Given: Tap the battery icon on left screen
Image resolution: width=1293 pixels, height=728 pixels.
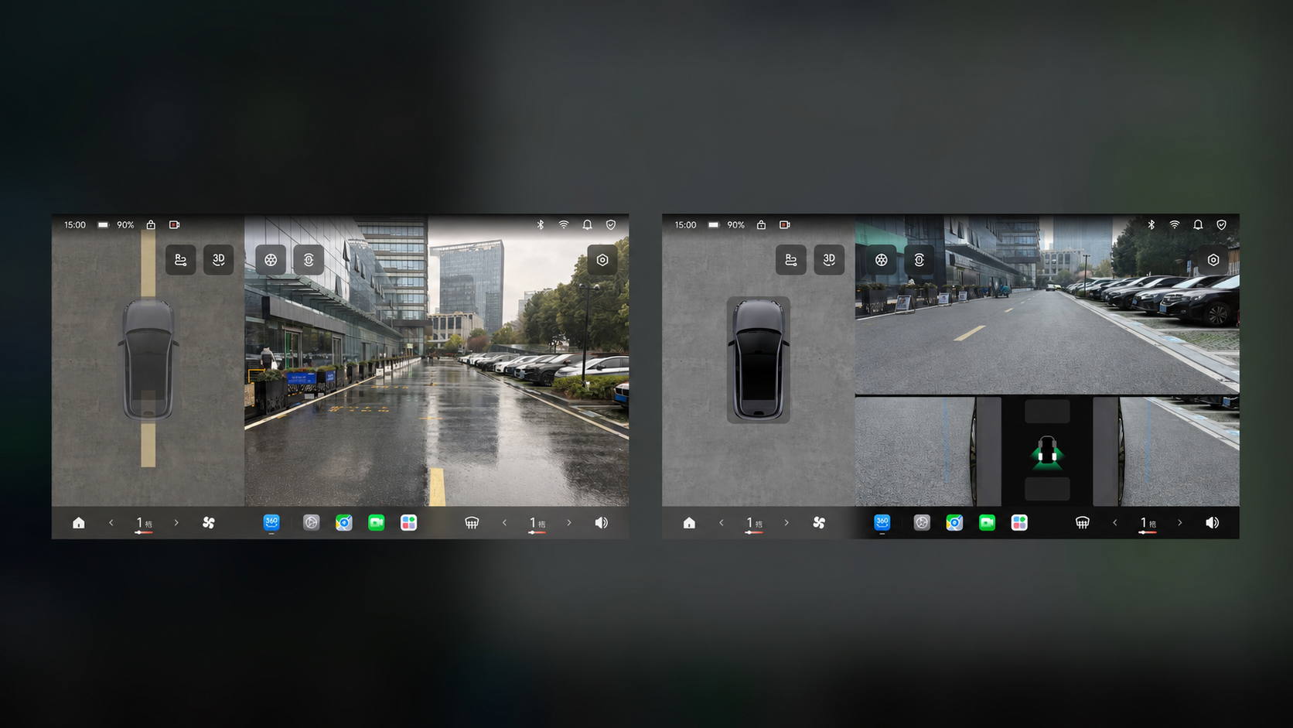Looking at the screenshot, I should click(104, 225).
